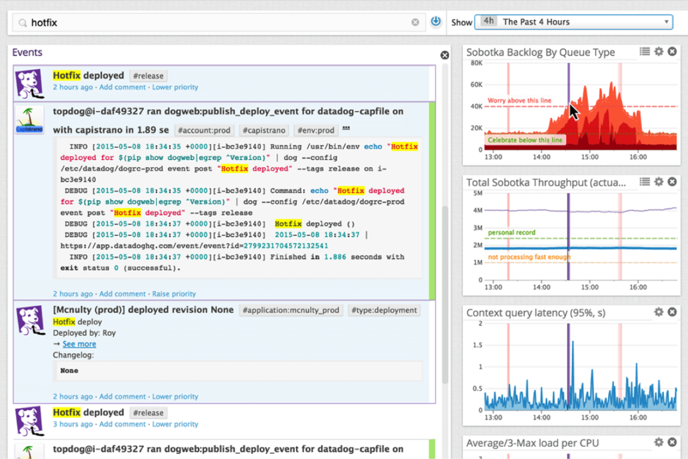
Task: Lower priority of the Mcnulty deployment event
Action: [175, 397]
